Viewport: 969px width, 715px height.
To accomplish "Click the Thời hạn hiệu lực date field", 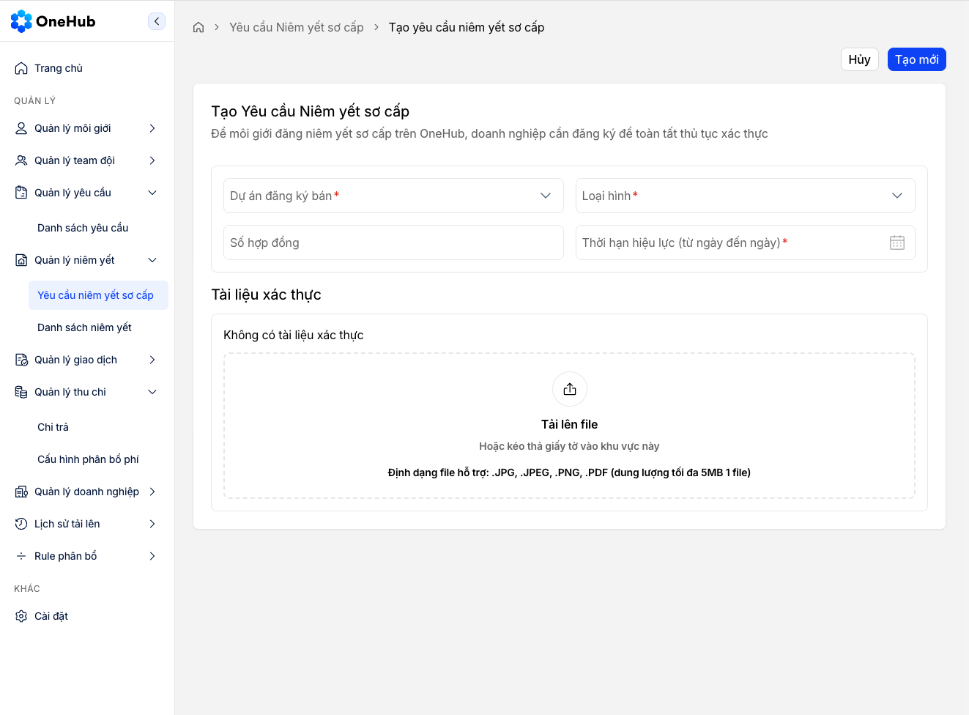I will 746,242.
